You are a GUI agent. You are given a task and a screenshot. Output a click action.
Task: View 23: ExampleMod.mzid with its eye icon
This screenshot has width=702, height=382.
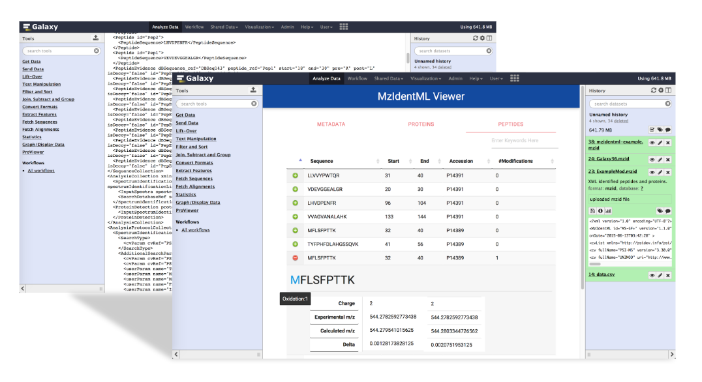[x=652, y=172]
